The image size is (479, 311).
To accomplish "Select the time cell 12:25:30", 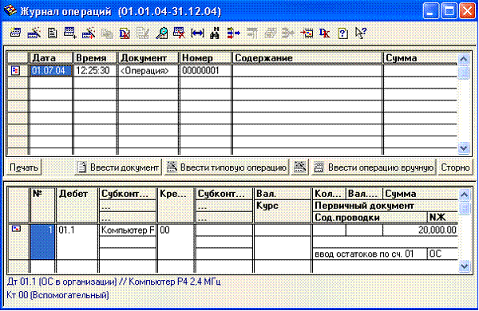I will click(x=95, y=70).
